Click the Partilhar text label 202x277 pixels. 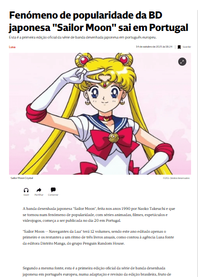coord(39,195)
